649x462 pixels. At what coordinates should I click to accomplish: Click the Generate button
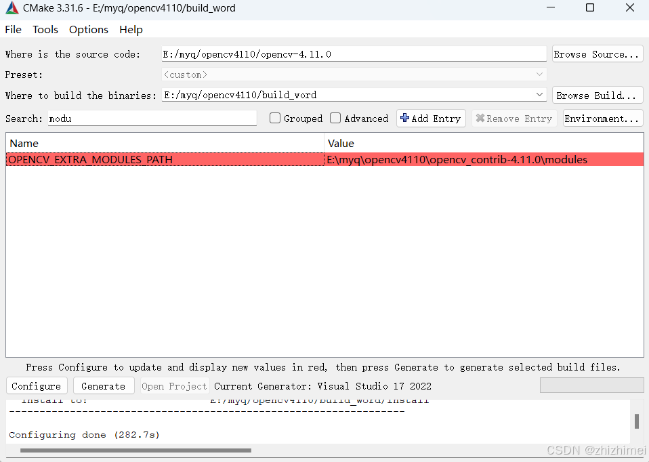pos(104,386)
